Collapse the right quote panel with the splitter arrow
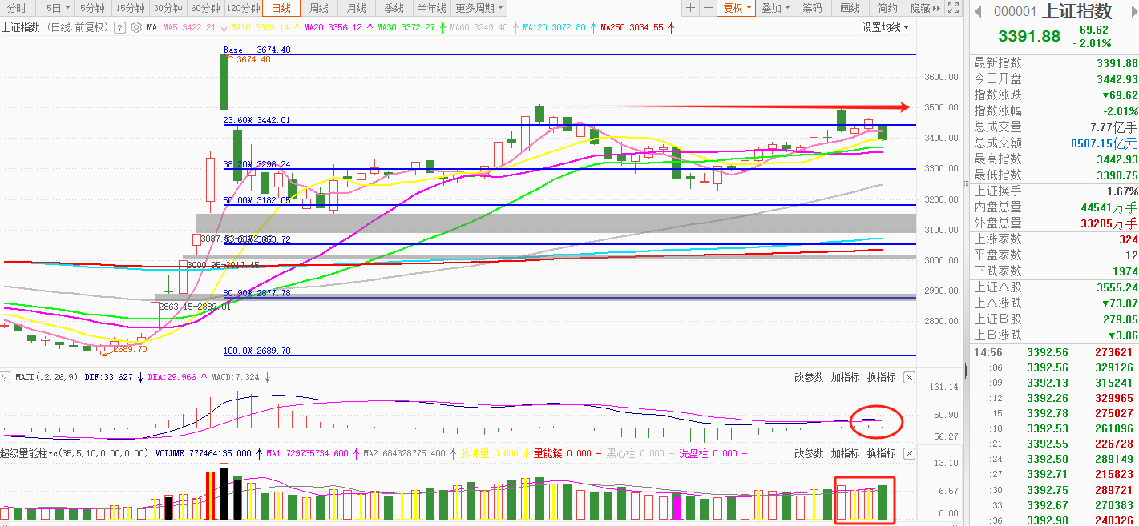This screenshot has width=1139, height=526. [x=966, y=371]
